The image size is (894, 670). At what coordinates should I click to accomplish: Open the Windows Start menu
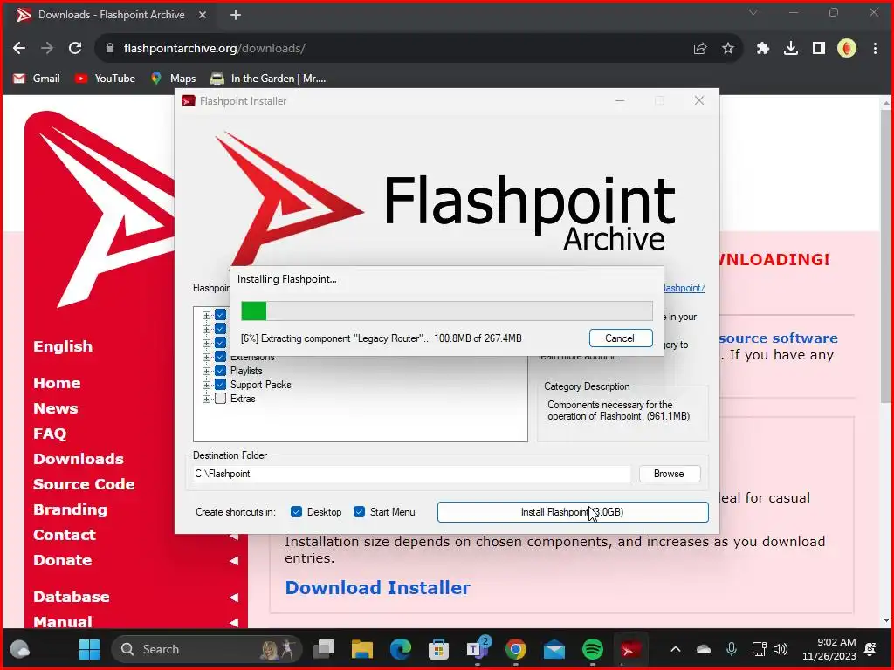pos(89,649)
